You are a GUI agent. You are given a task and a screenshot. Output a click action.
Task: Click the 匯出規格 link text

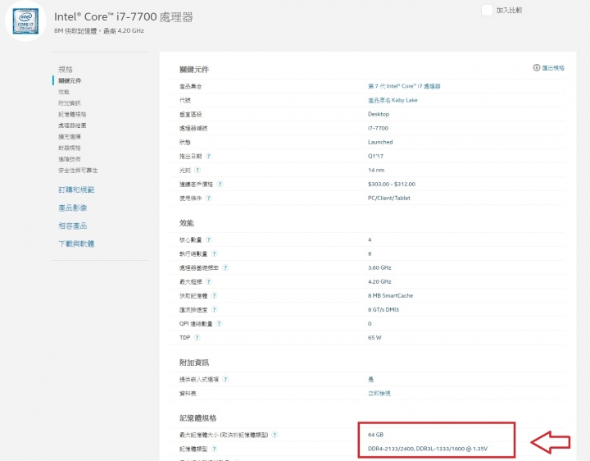coord(553,68)
